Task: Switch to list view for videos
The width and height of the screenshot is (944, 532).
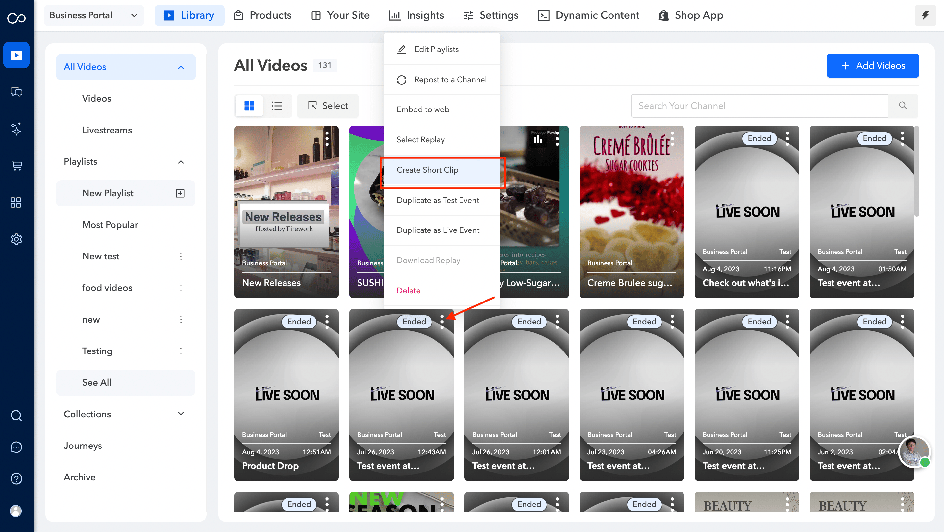Action: 277,106
